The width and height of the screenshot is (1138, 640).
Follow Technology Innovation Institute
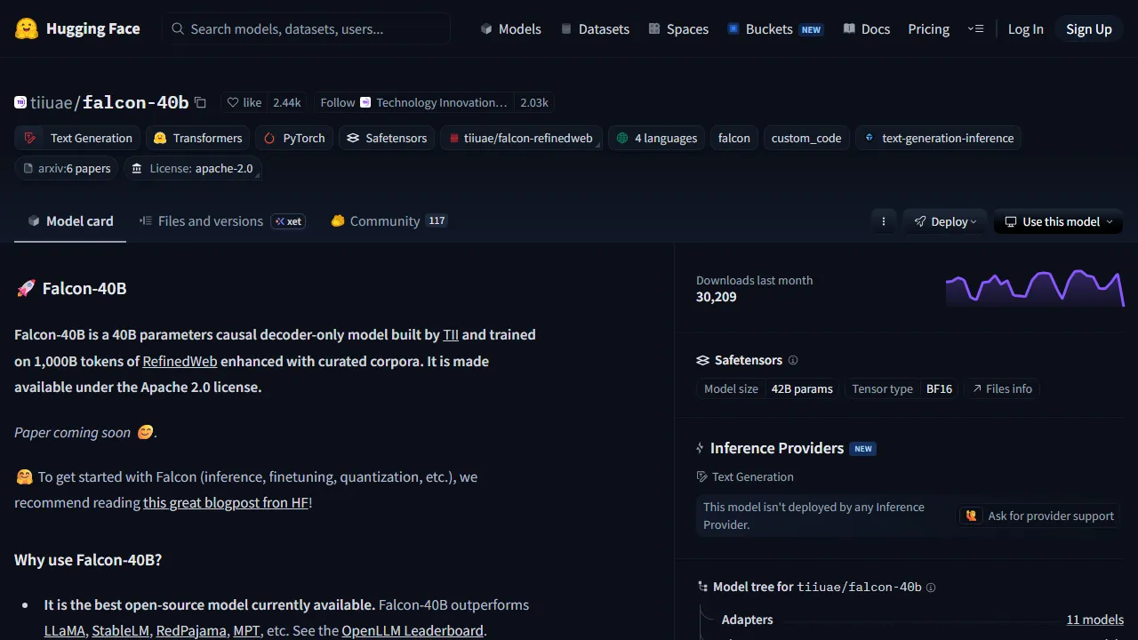[x=414, y=102]
